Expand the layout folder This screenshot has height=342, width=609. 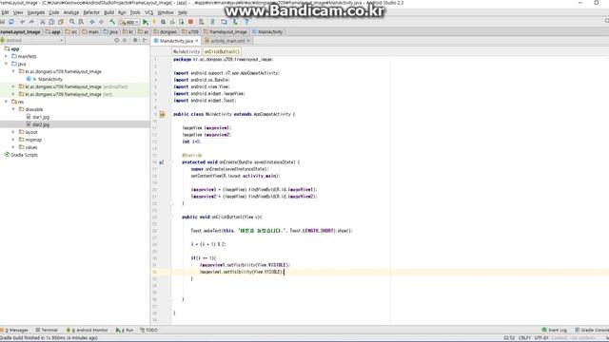tap(13, 132)
